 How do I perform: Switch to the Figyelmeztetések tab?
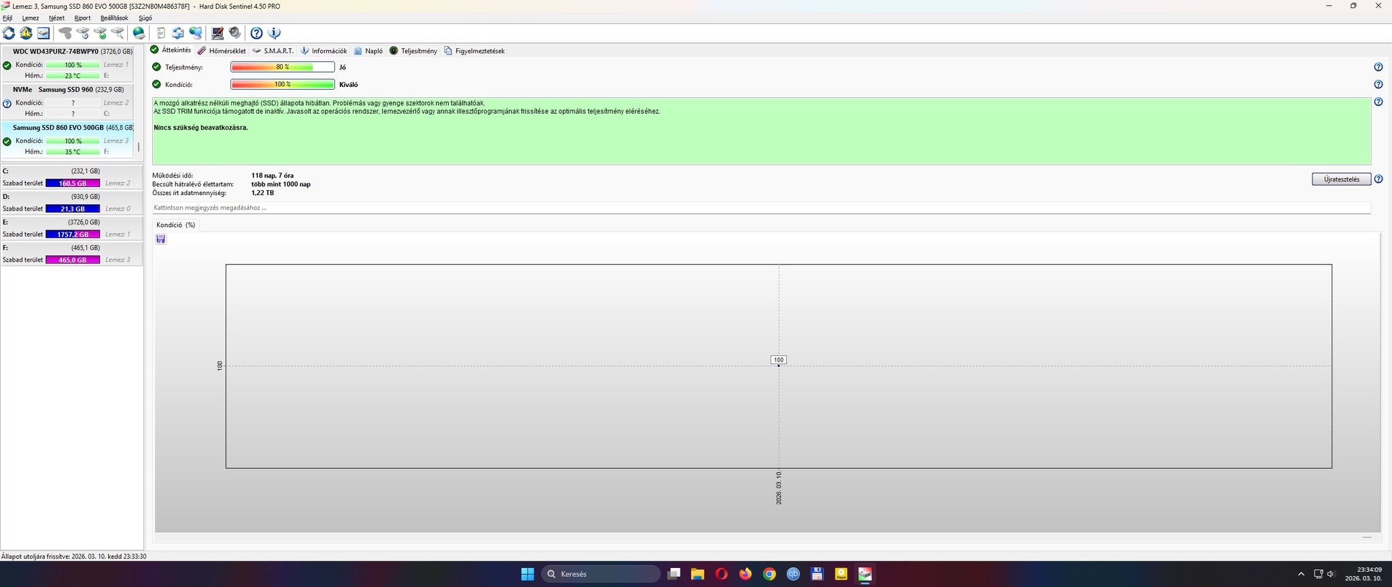click(474, 51)
